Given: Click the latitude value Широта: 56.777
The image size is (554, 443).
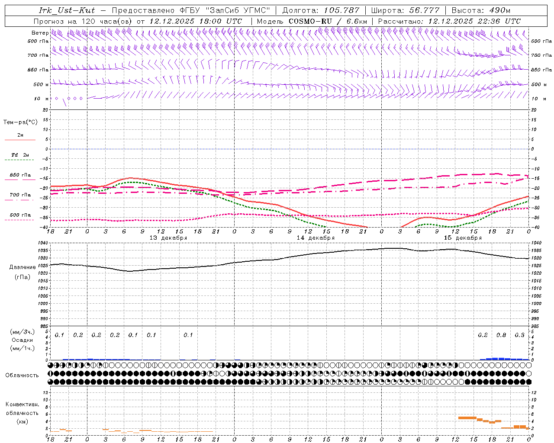Looking at the screenshot, I should click(x=406, y=10).
